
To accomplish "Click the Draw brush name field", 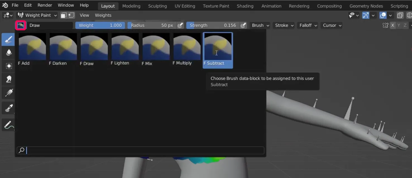I will (50, 25).
